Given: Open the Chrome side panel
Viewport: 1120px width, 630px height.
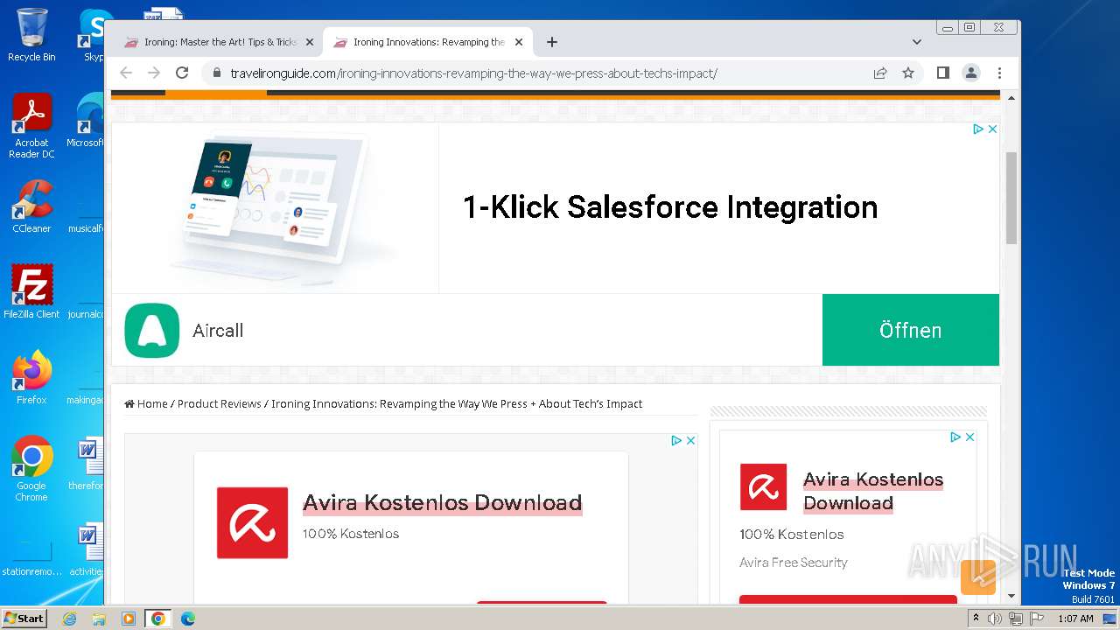Looking at the screenshot, I should [x=942, y=73].
